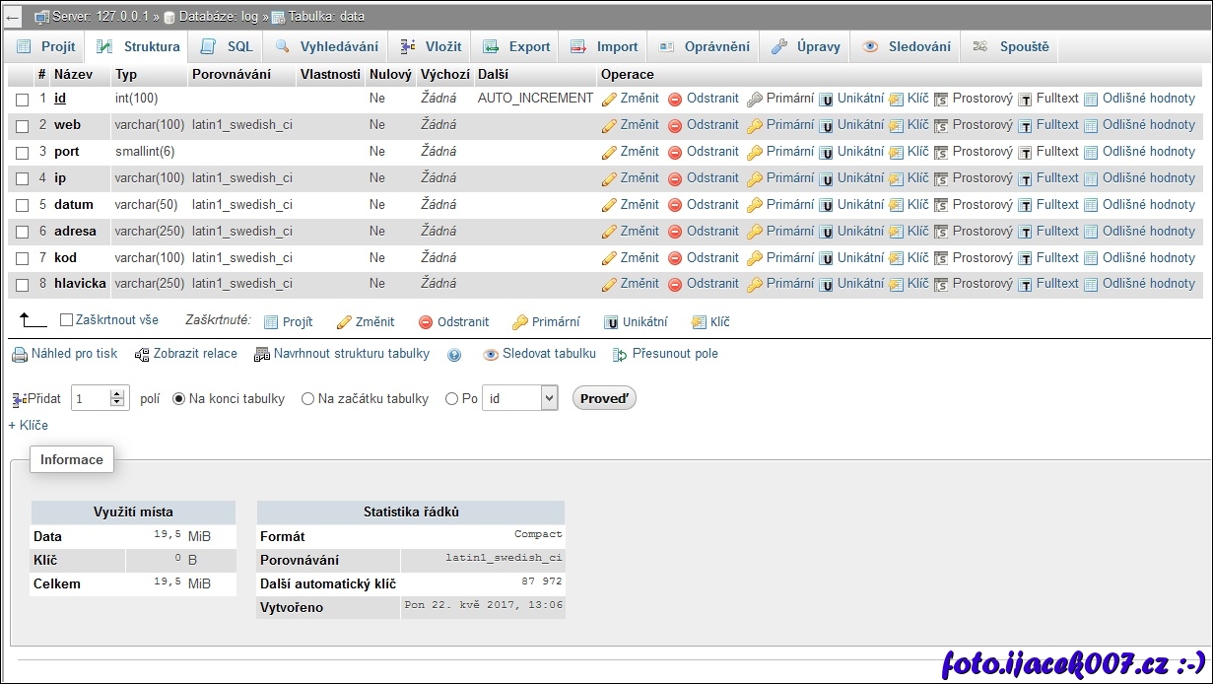Click the help question mark icon

click(454, 355)
